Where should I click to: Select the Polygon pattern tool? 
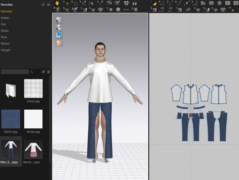[x=203, y=3]
